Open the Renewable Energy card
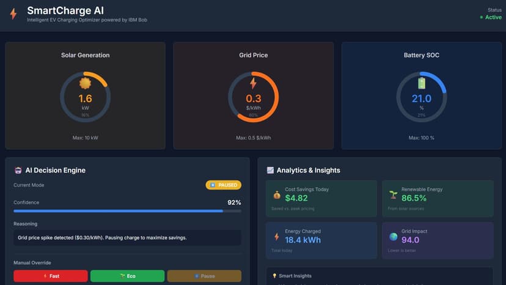506x285 pixels. 438,198
